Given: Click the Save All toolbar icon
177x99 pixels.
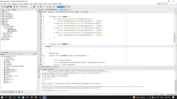Looking at the screenshot, I should [11, 7].
